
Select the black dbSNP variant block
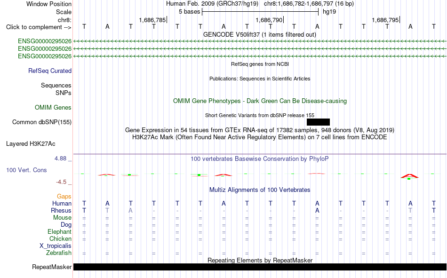[318, 122]
